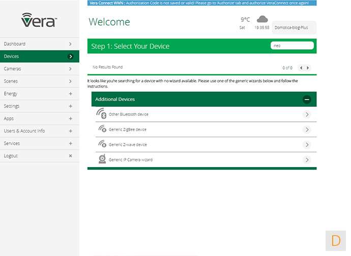Click the orange D badge icon
The height and width of the screenshot is (256, 351).
[x=336, y=241]
